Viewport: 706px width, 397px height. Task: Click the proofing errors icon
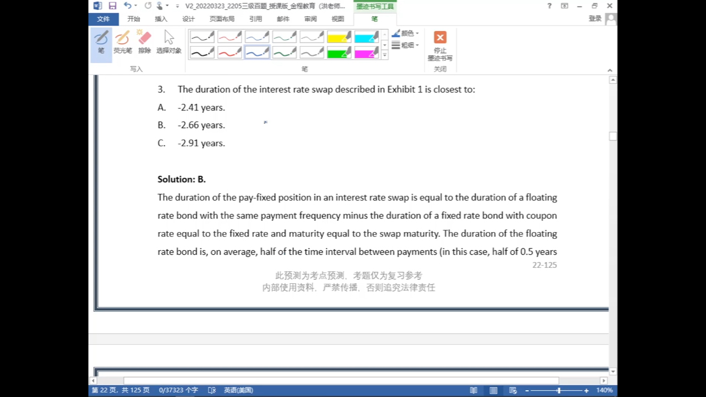pos(212,391)
